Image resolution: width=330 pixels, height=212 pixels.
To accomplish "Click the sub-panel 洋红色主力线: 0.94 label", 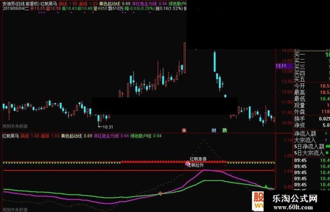I will tap(111, 136).
